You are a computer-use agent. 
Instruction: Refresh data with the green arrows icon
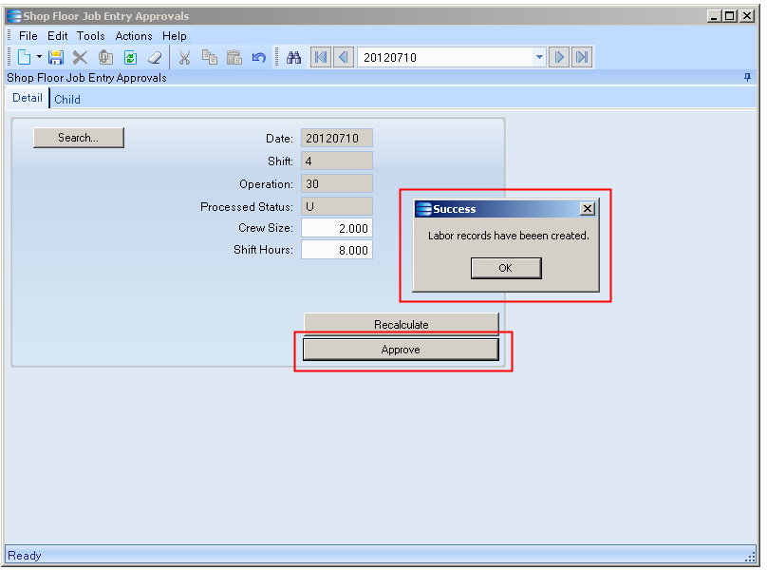pos(130,57)
